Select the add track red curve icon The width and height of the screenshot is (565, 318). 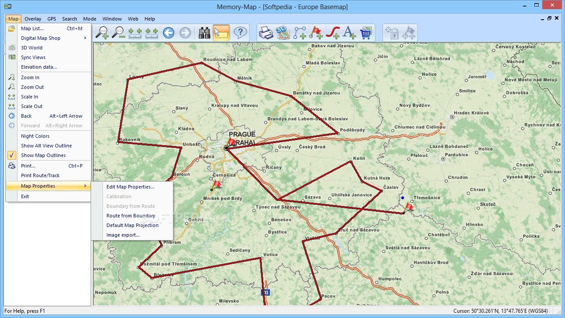[x=333, y=33]
